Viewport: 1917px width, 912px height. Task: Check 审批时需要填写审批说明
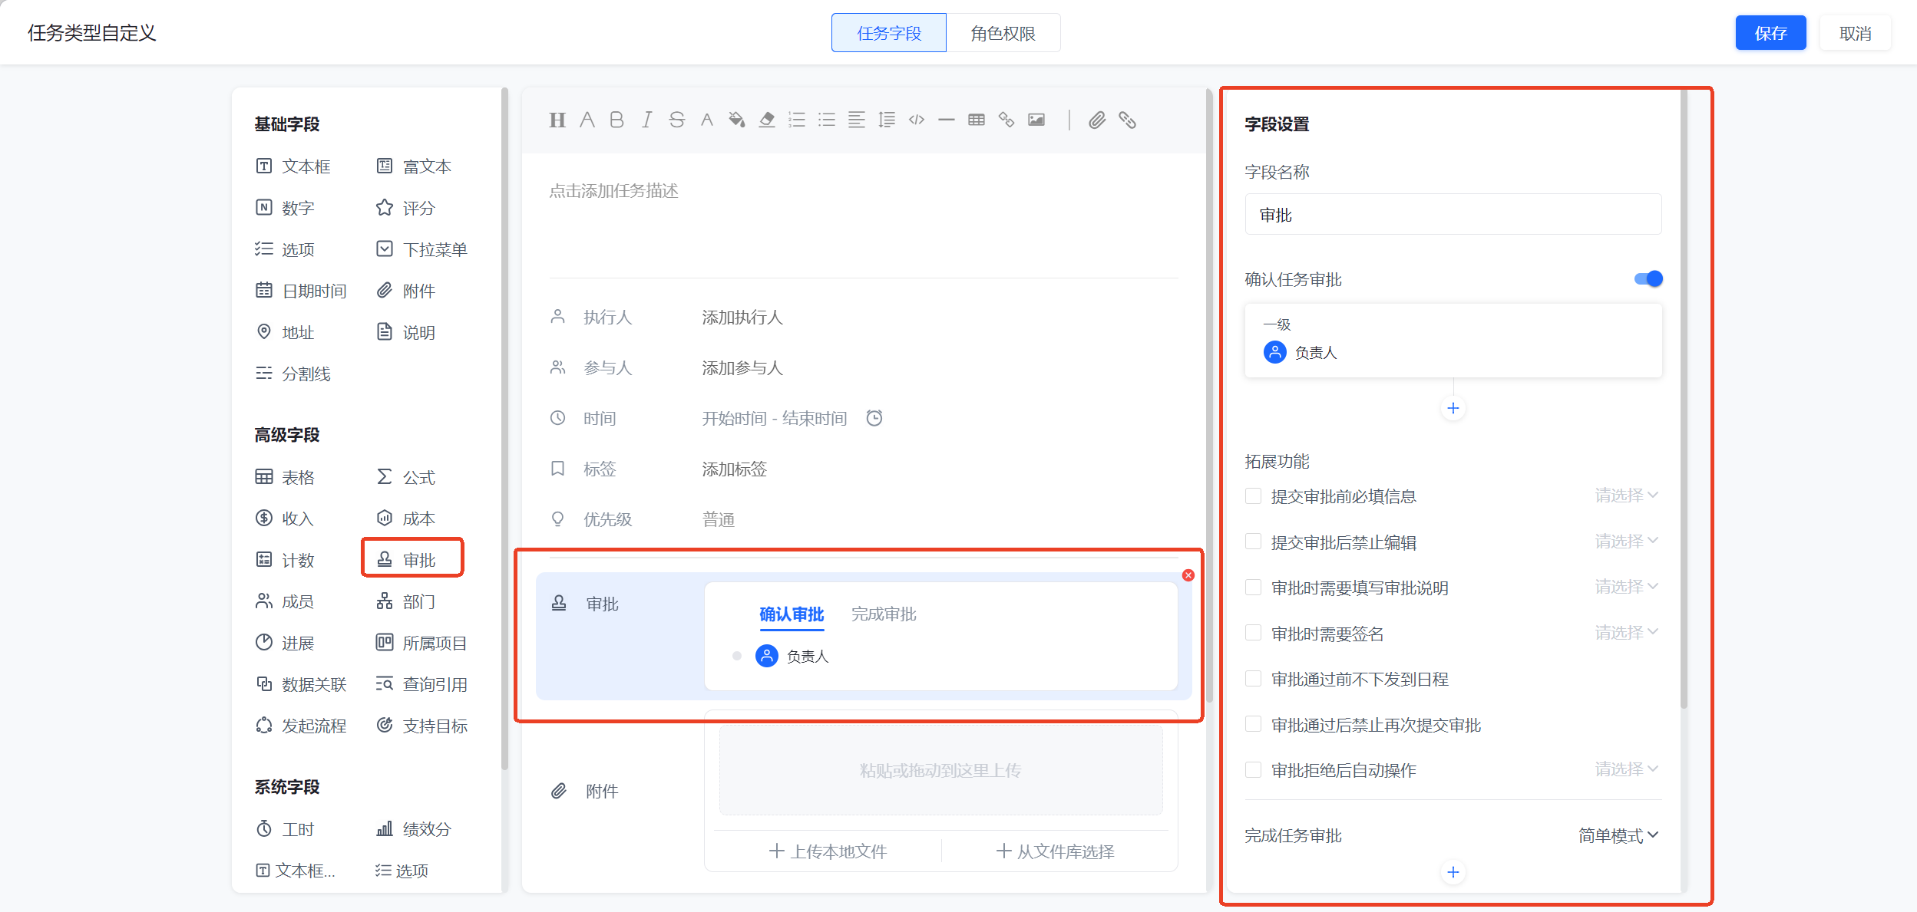(x=1253, y=588)
